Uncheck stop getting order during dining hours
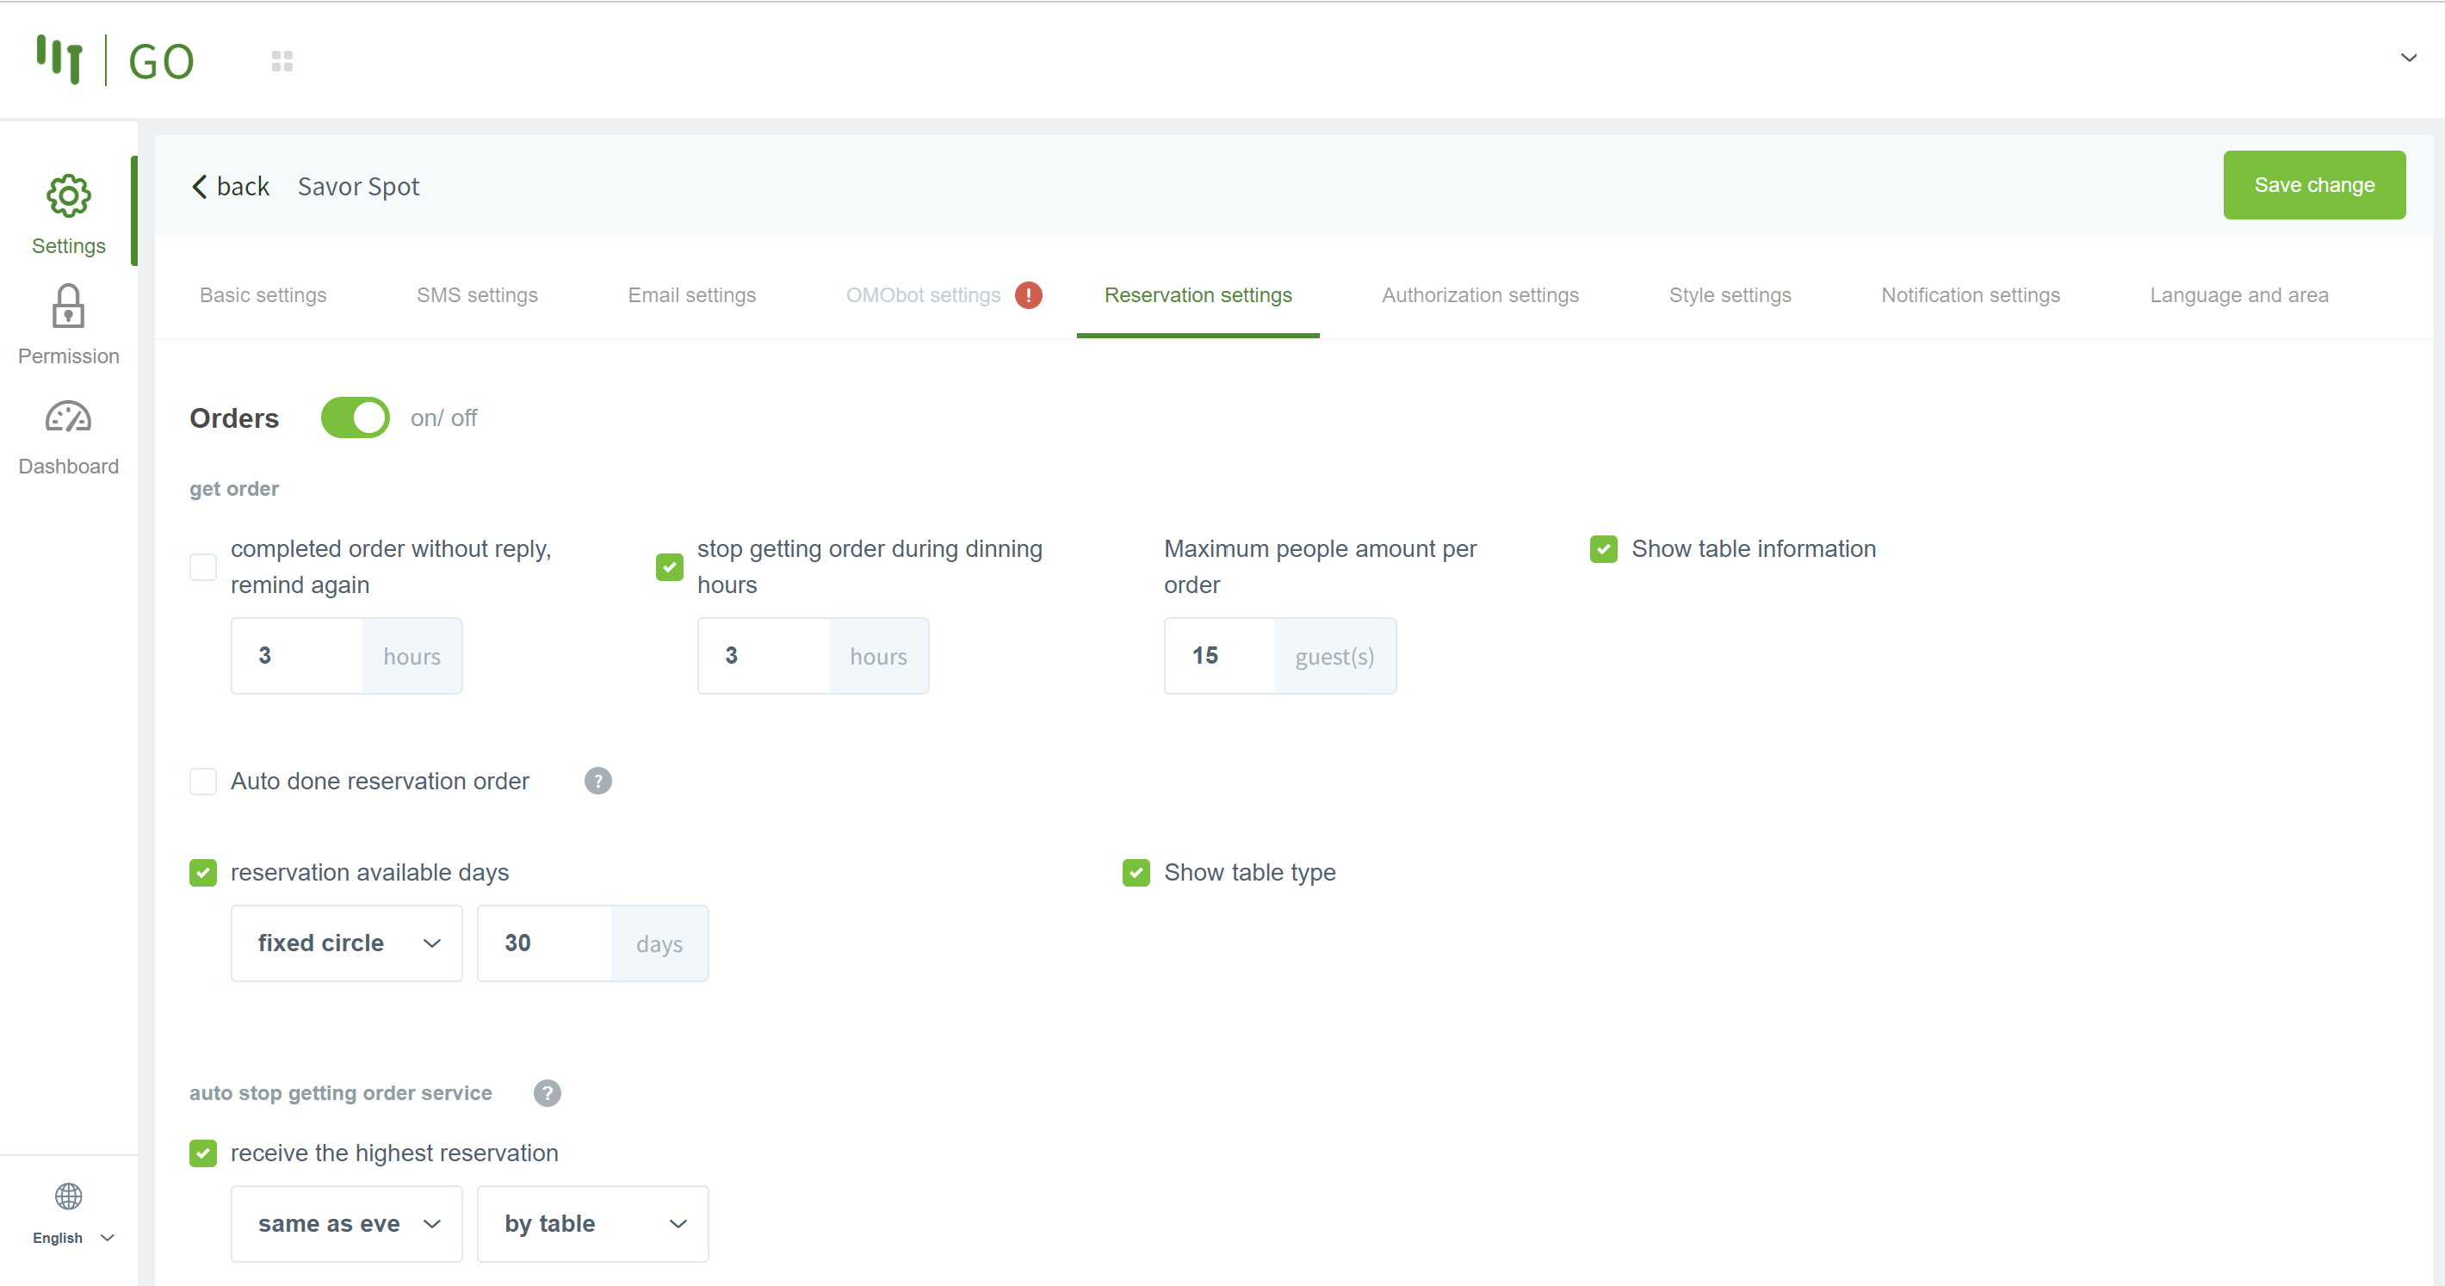 coord(669,566)
